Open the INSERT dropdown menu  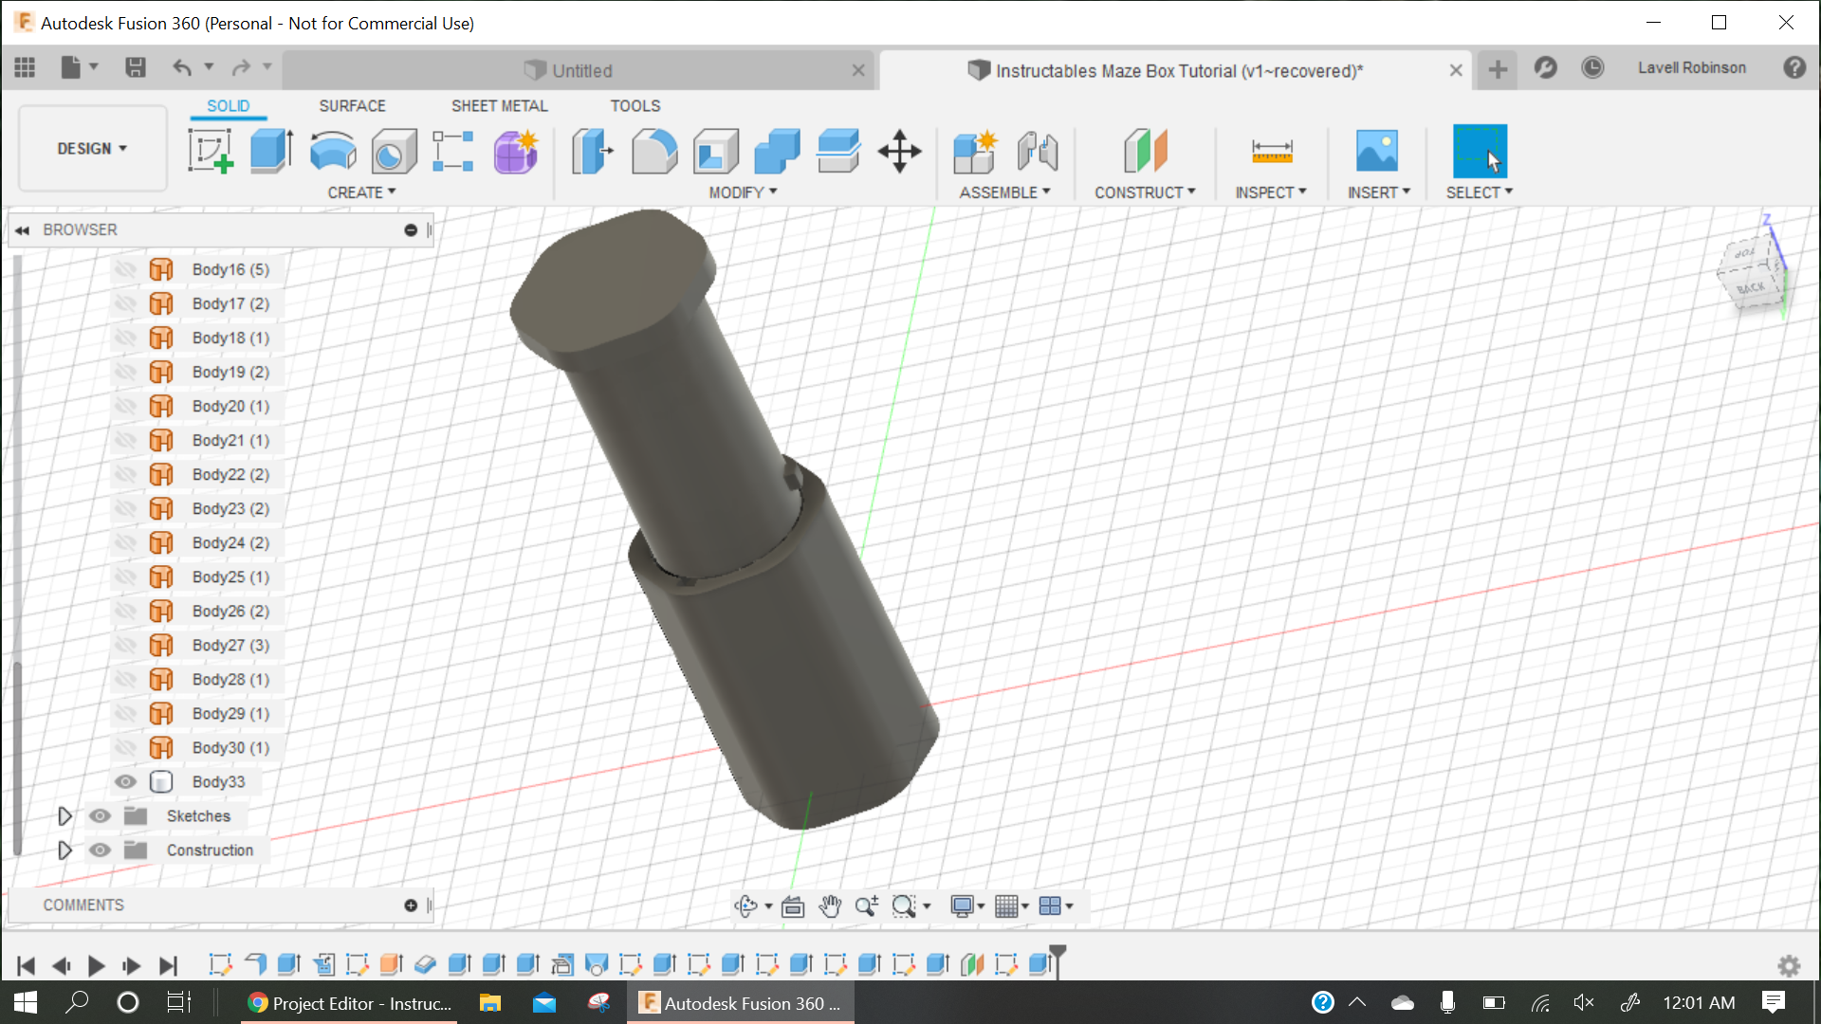point(1379,192)
